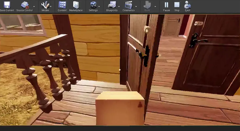Open Source Control from the toolbar
The width and height of the screenshot is (240, 131).
[x=25, y=5]
